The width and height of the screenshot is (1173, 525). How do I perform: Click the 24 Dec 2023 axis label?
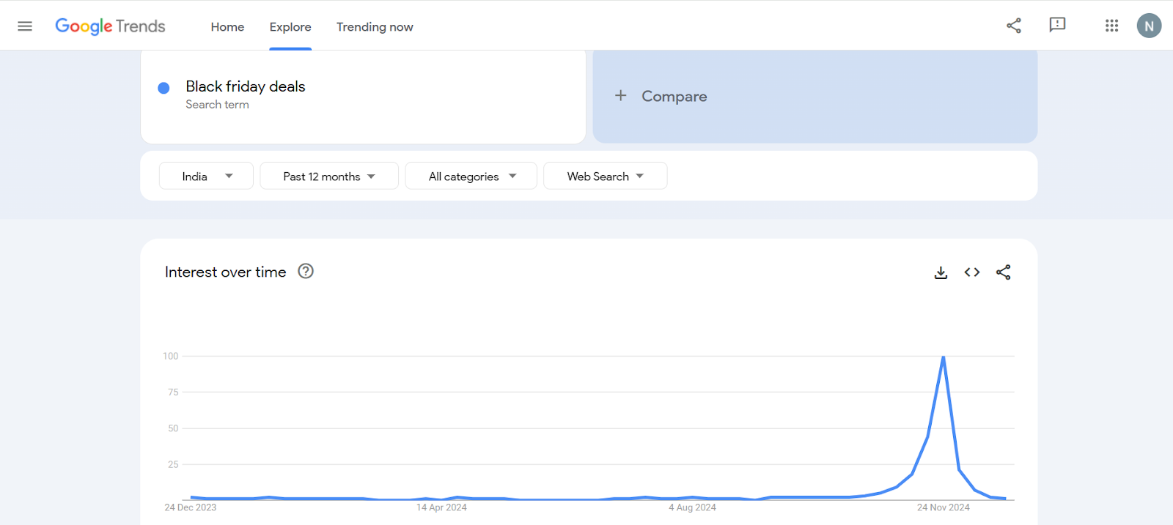coord(191,507)
